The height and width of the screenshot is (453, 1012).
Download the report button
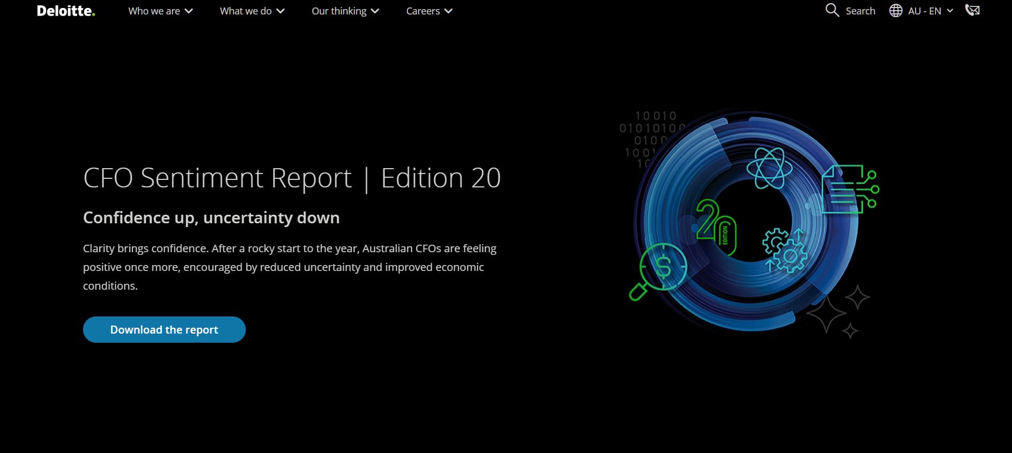[x=164, y=329]
